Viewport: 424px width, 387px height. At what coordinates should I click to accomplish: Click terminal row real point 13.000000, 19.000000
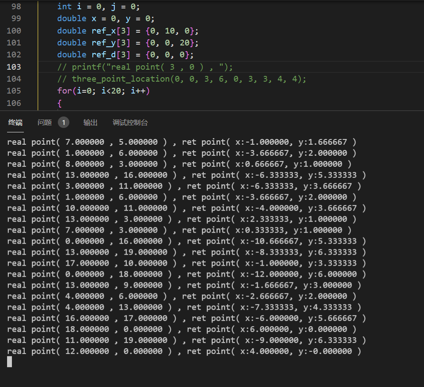click(x=186, y=252)
